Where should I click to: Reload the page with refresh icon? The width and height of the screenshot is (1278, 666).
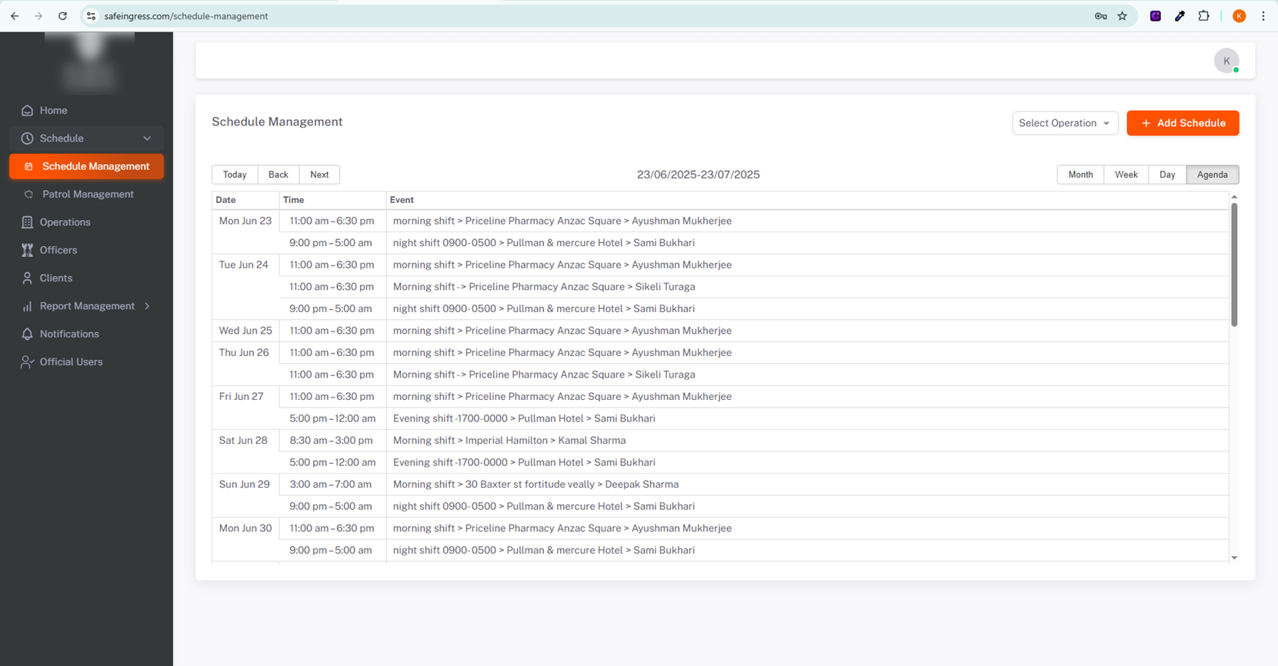pyautogui.click(x=62, y=16)
